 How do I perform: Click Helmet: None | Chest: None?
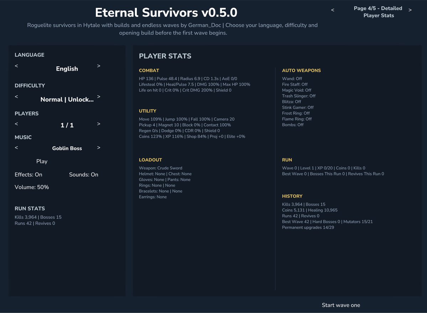[165, 174]
